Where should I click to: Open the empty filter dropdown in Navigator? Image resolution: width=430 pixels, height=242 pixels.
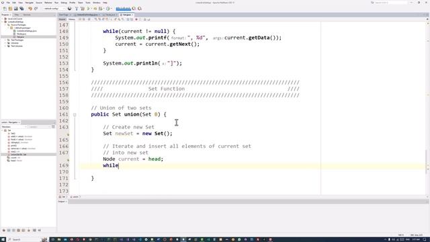pyautogui.click(x=40, y=127)
